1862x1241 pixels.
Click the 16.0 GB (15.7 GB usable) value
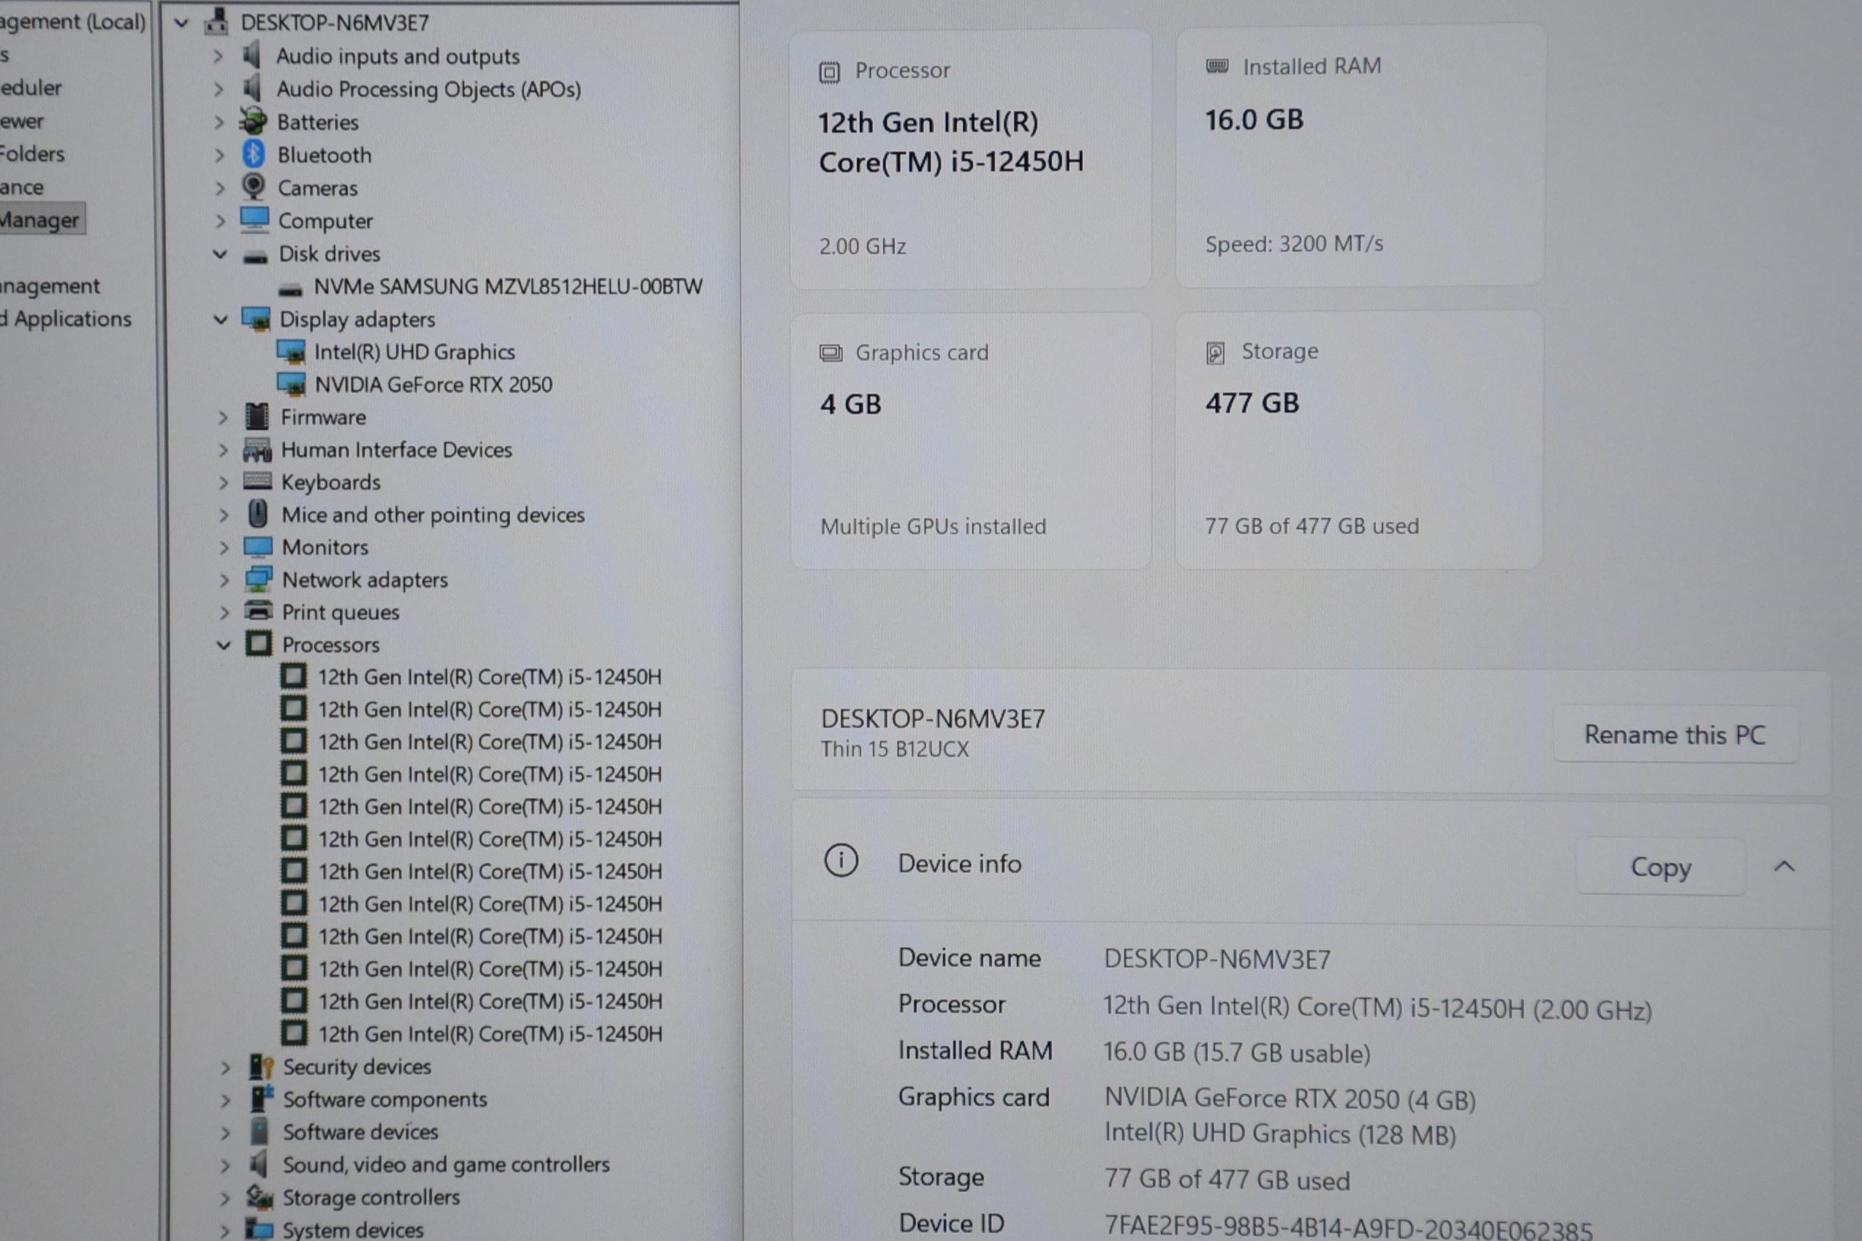tap(1237, 1052)
